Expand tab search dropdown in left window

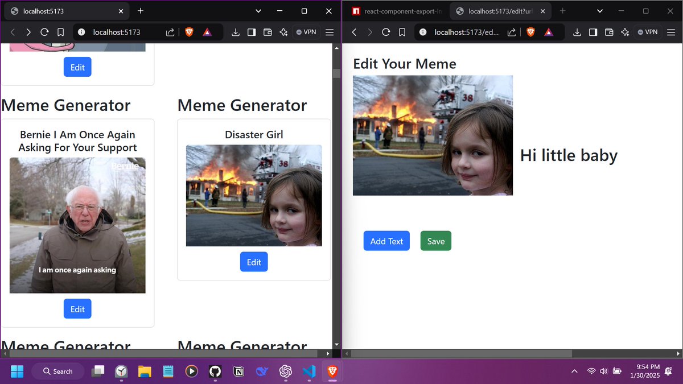pyautogui.click(x=258, y=11)
